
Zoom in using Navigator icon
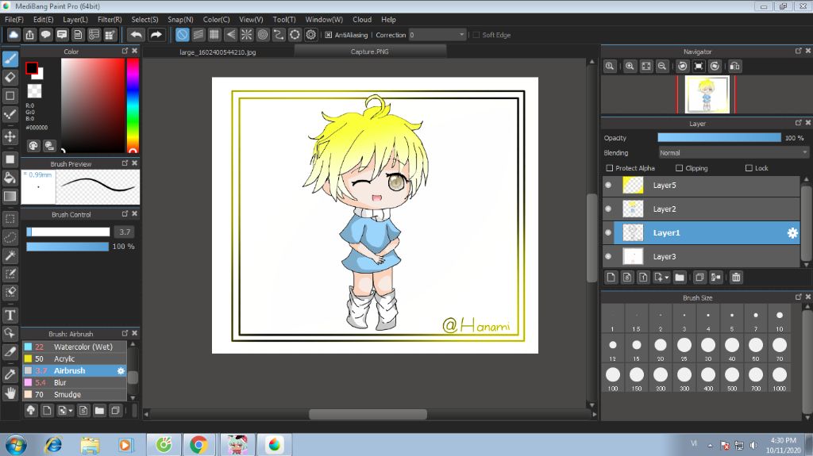coord(630,67)
